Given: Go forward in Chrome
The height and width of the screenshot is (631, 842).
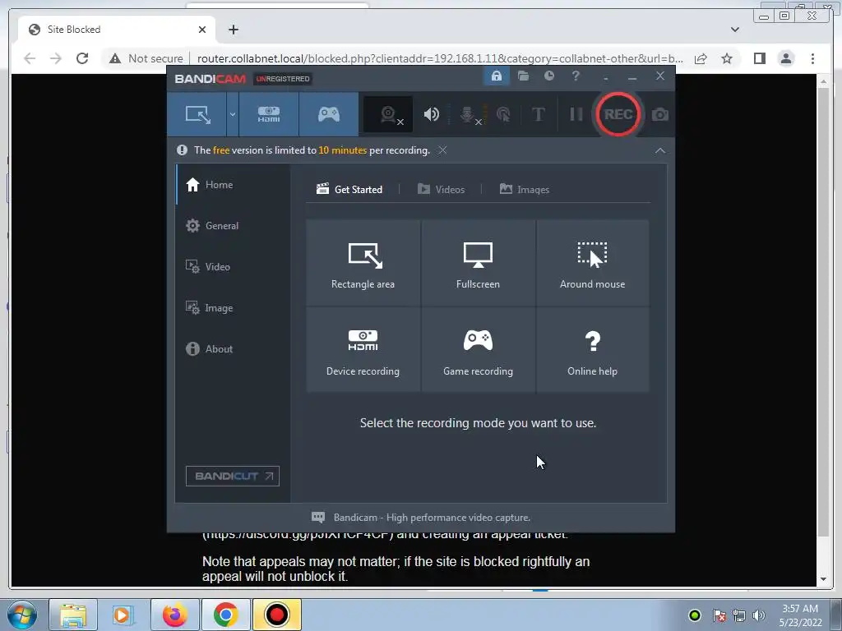Looking at the screenshot, I should coord(56,58).
